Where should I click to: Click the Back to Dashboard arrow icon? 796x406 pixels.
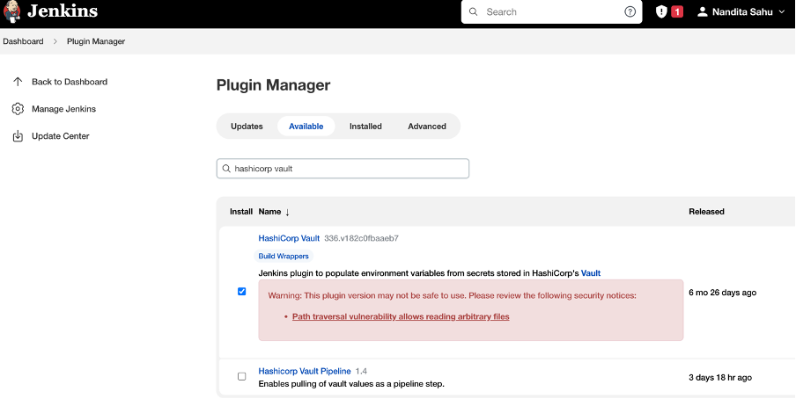coord(18,82)
